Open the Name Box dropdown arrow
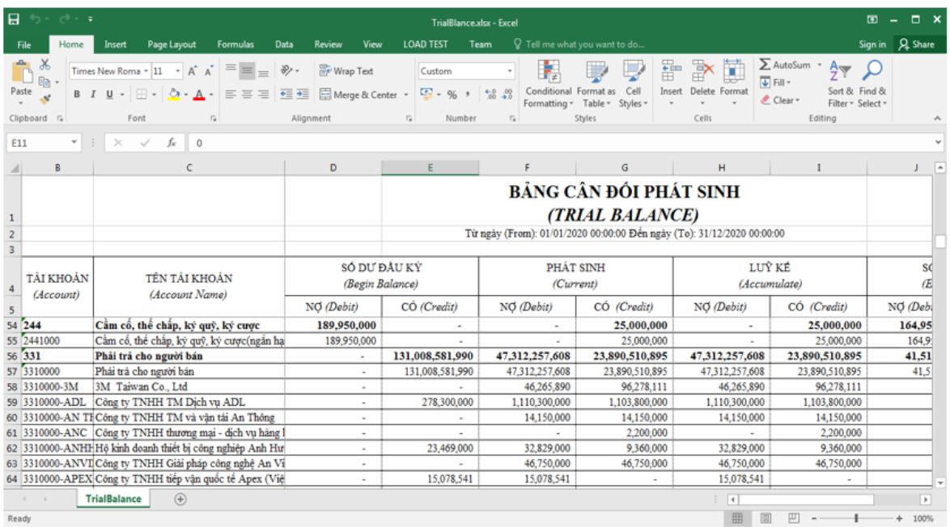Image resolution: width=950 pixels, height=527 pixels. (x=74, y=143)
